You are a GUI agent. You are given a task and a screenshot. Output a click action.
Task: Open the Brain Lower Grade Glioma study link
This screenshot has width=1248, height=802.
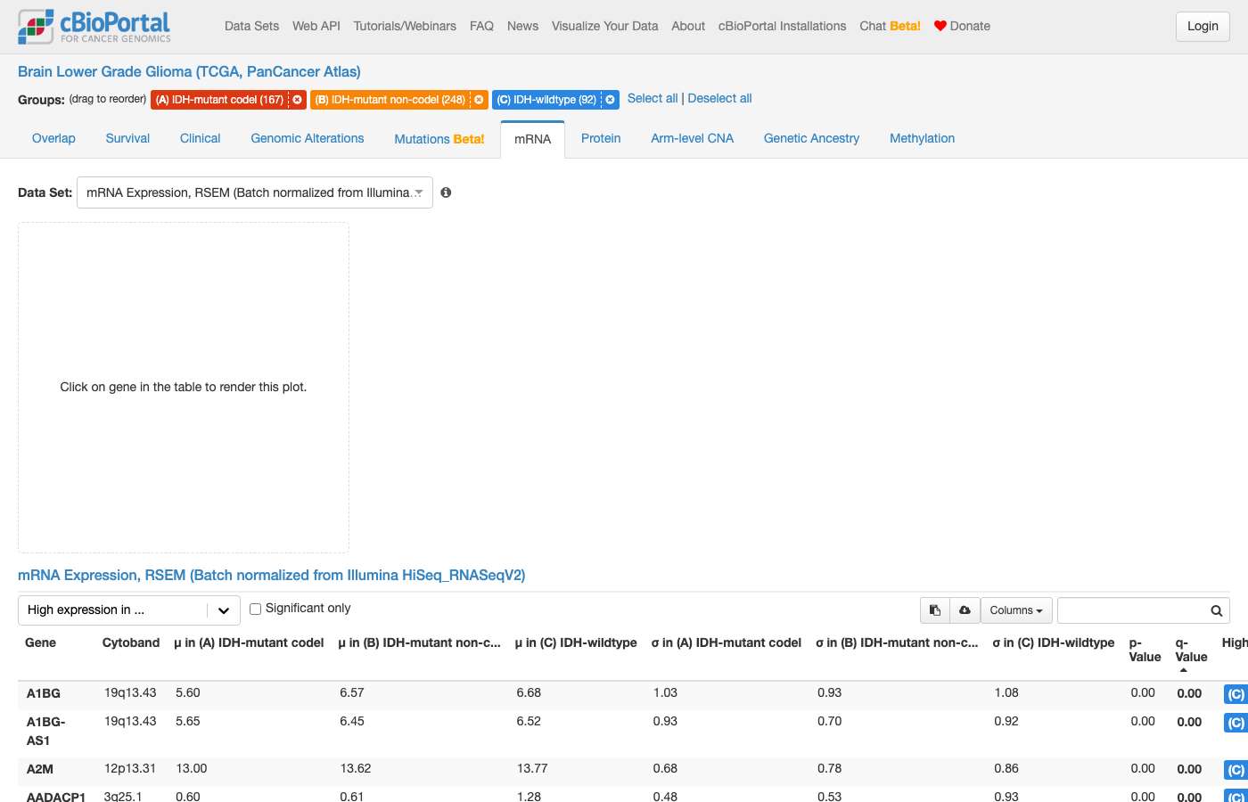189,71
